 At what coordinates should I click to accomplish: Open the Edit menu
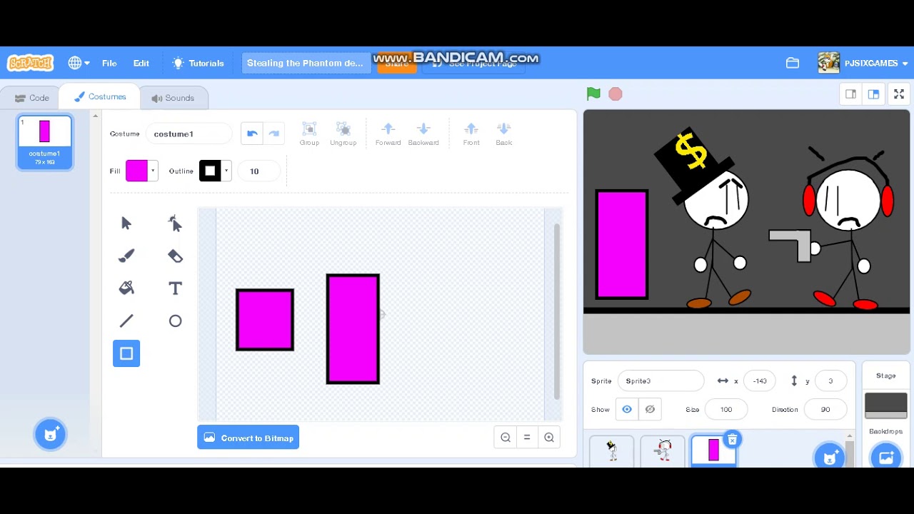[x=141, y=63]
